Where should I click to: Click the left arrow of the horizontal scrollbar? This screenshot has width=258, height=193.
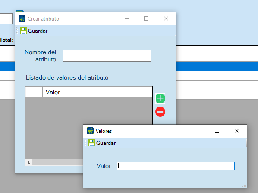[29, 162]
